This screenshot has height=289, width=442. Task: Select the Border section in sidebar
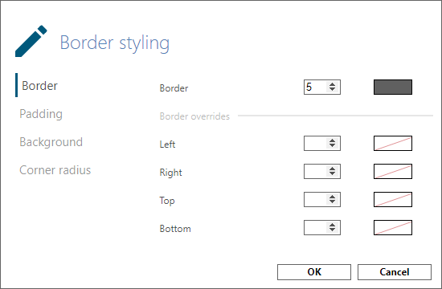[x=39, y=86]
